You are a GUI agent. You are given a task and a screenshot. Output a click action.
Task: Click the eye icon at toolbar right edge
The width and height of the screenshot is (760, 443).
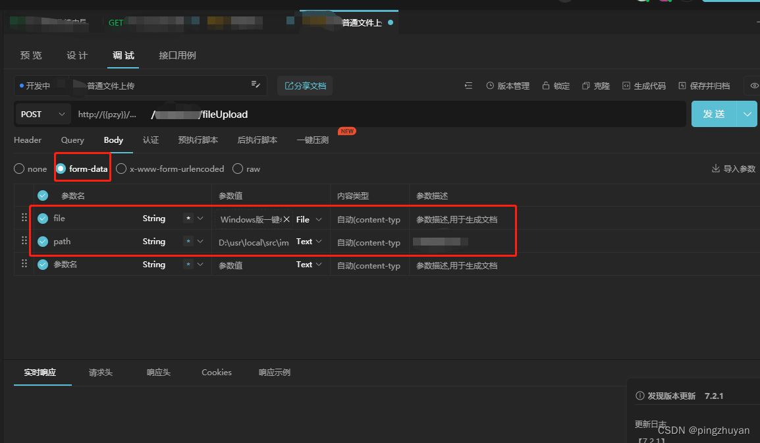coord(754,86)
